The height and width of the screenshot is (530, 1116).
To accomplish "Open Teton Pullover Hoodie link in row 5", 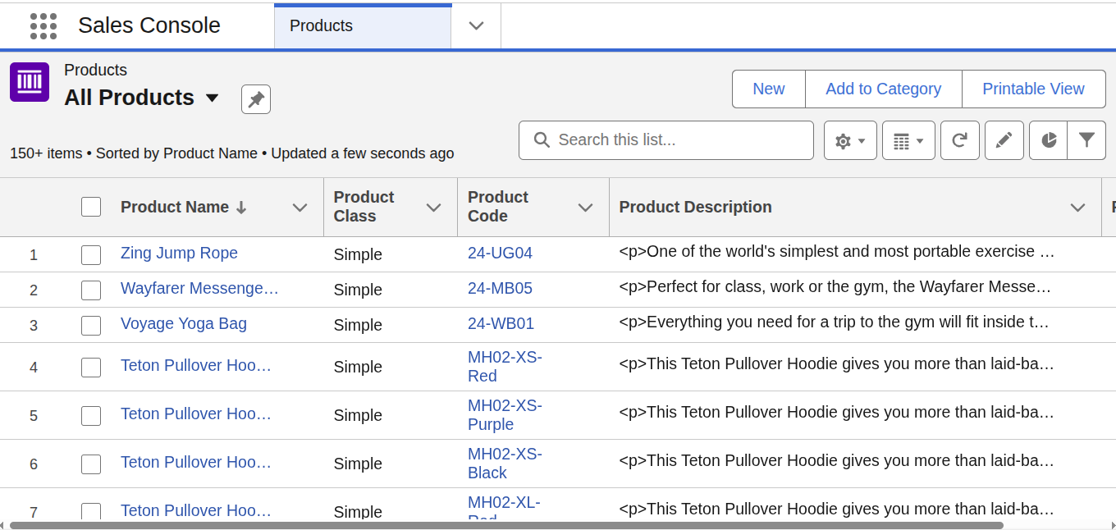I will tap(195, 413).
